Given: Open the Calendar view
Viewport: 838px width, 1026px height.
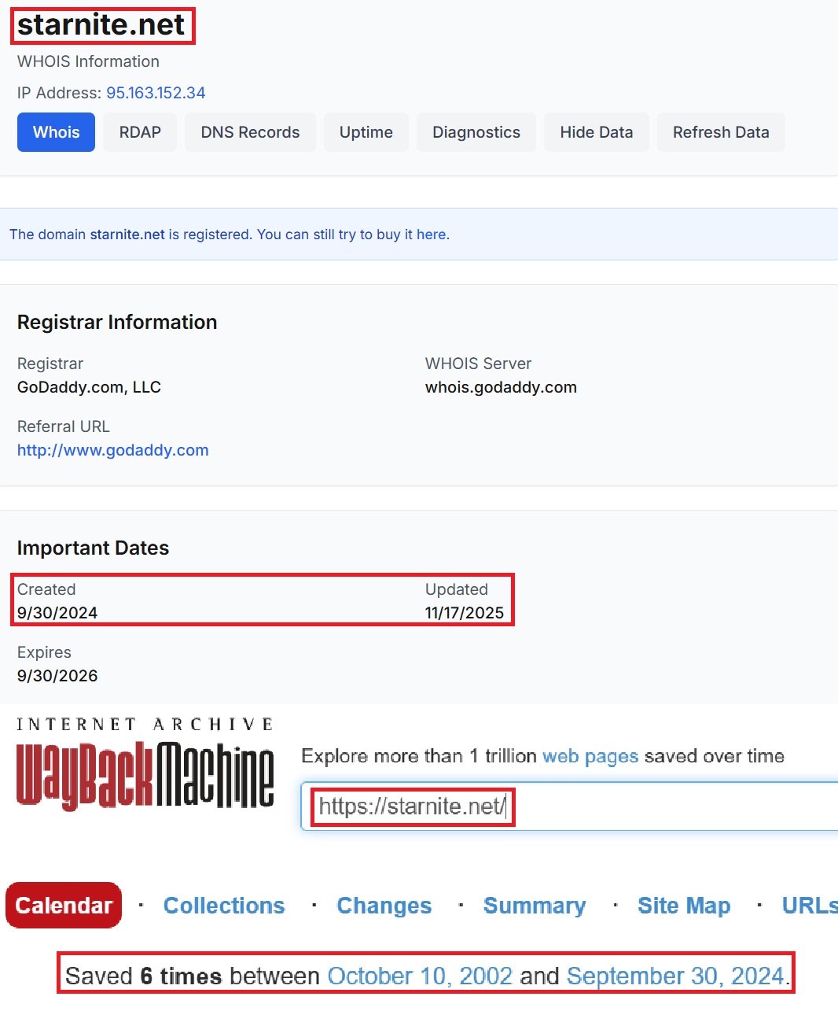Looking at the screenshot, I should [x=63, y=906].
